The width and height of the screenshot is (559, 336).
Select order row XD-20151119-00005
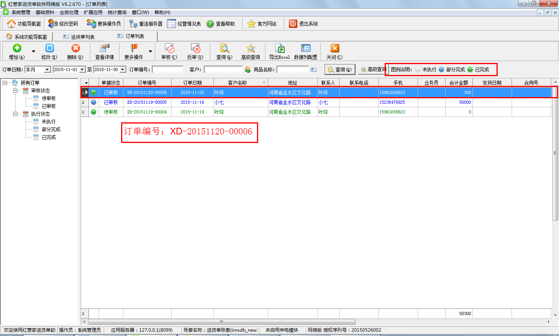[x=147, y=102]
